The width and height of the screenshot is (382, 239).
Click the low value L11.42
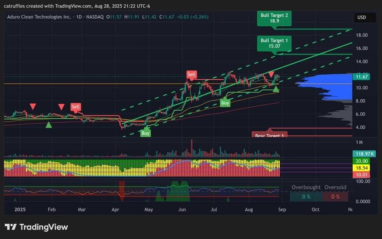(149, 17)
